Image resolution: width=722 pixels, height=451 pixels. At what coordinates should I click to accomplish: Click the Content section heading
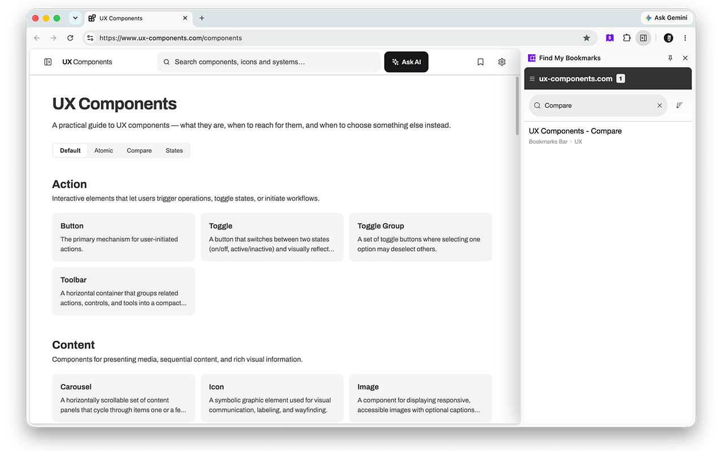[73, 345]
